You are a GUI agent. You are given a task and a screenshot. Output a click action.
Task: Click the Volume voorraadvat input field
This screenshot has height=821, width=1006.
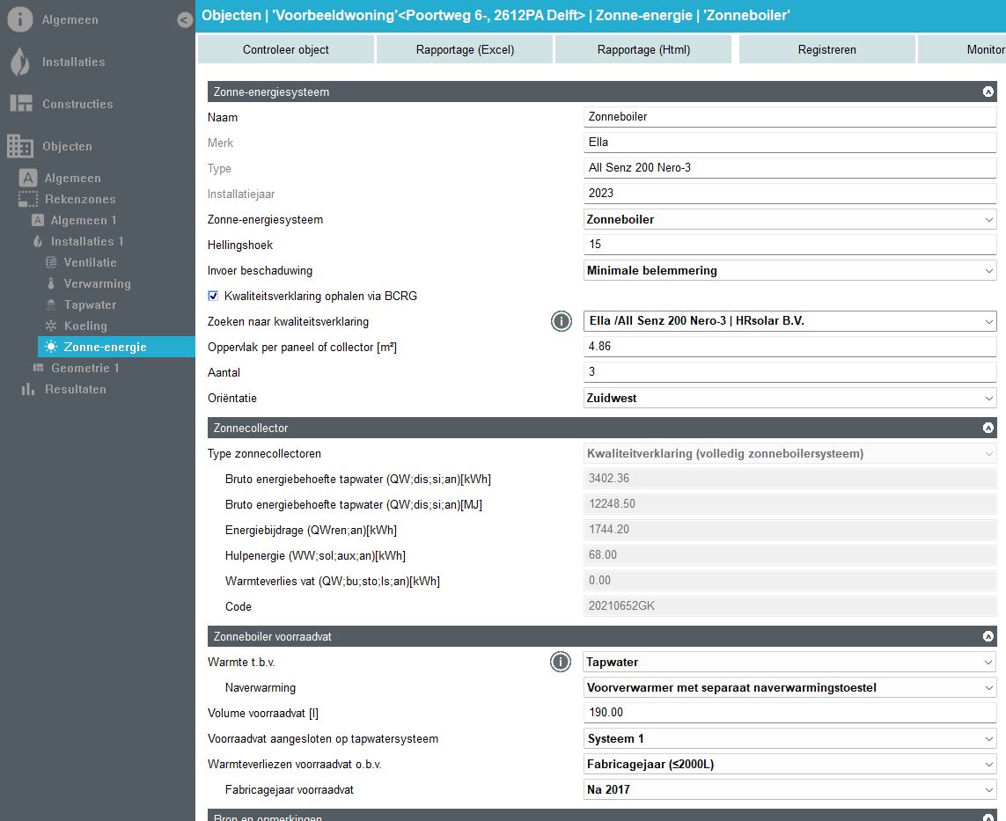789,714
